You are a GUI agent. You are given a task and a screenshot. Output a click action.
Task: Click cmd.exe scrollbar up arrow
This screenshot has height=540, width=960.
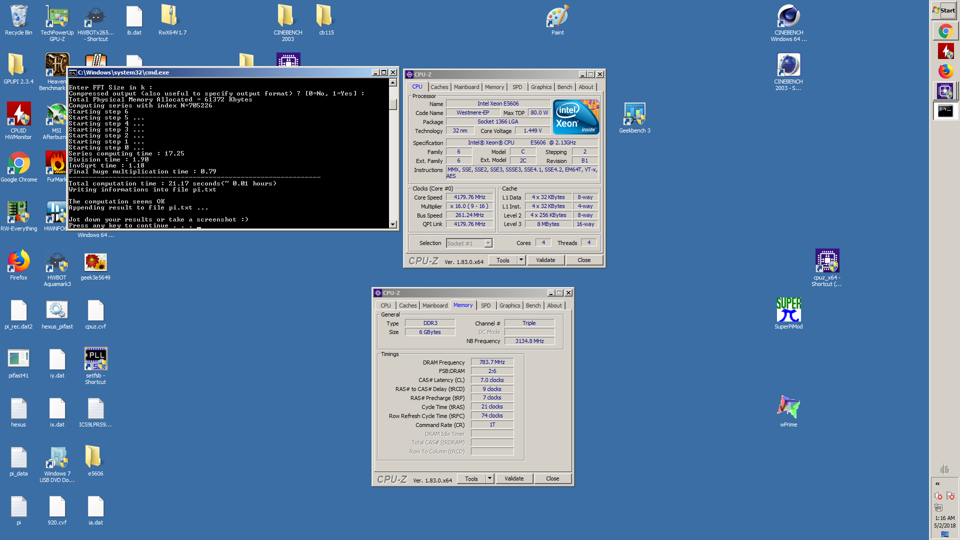pos(393,82)
